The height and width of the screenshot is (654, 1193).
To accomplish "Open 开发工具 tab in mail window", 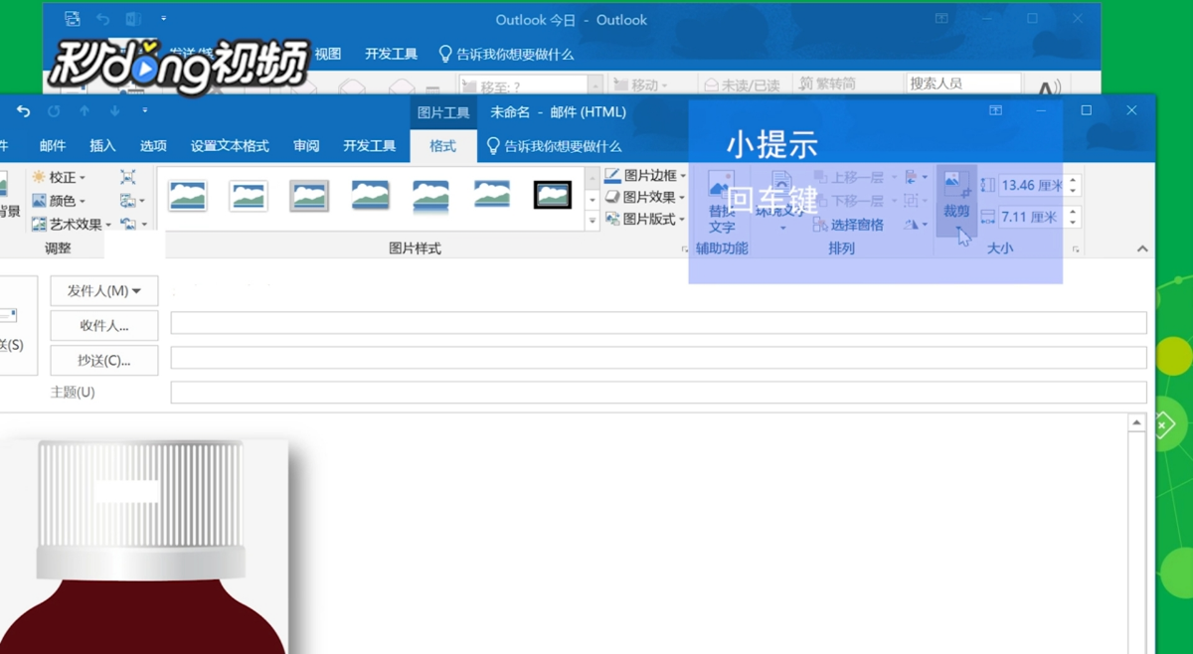I will tap(370, 146).
